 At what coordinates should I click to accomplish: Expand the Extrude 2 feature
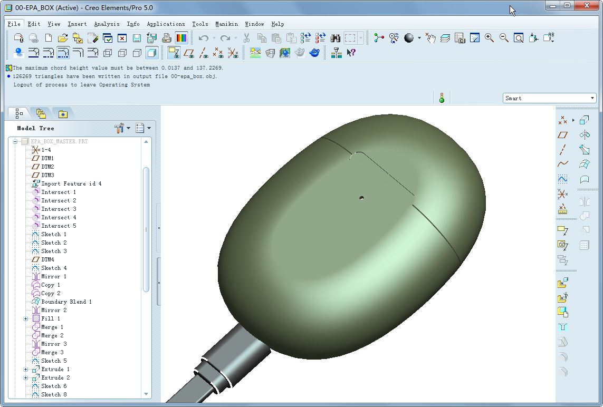(x=25, y=378)
